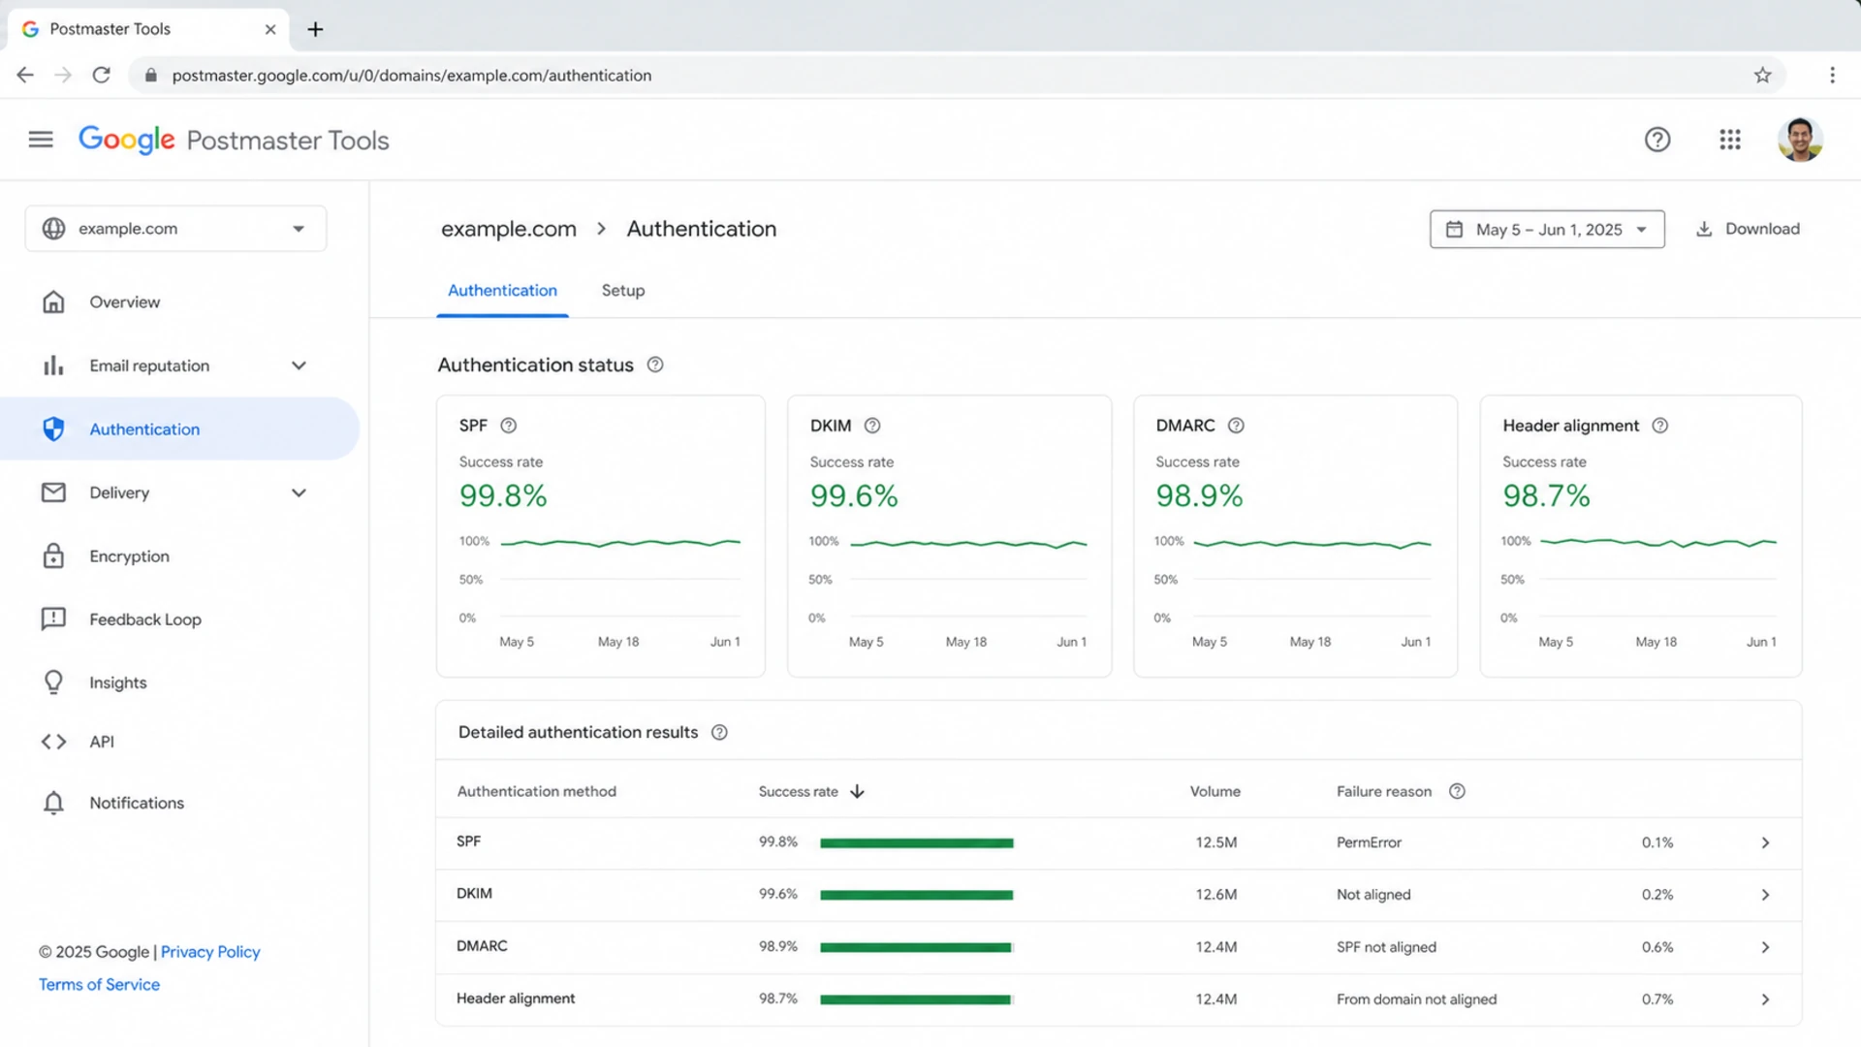This screenshot has width=1861, height=1047.
Task: Open the hamburger main menu
Action: tap(41, 140)
